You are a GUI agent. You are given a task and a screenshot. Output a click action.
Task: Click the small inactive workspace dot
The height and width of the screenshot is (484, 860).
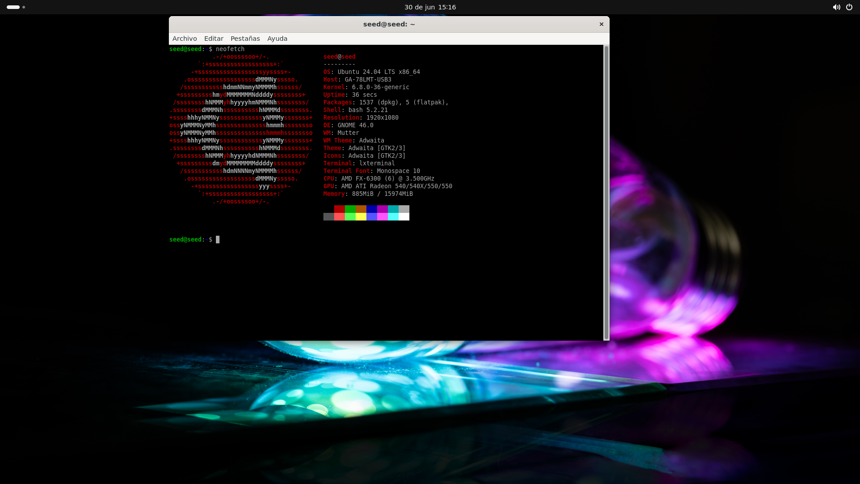pyautogui.click(x=24, y=7)
